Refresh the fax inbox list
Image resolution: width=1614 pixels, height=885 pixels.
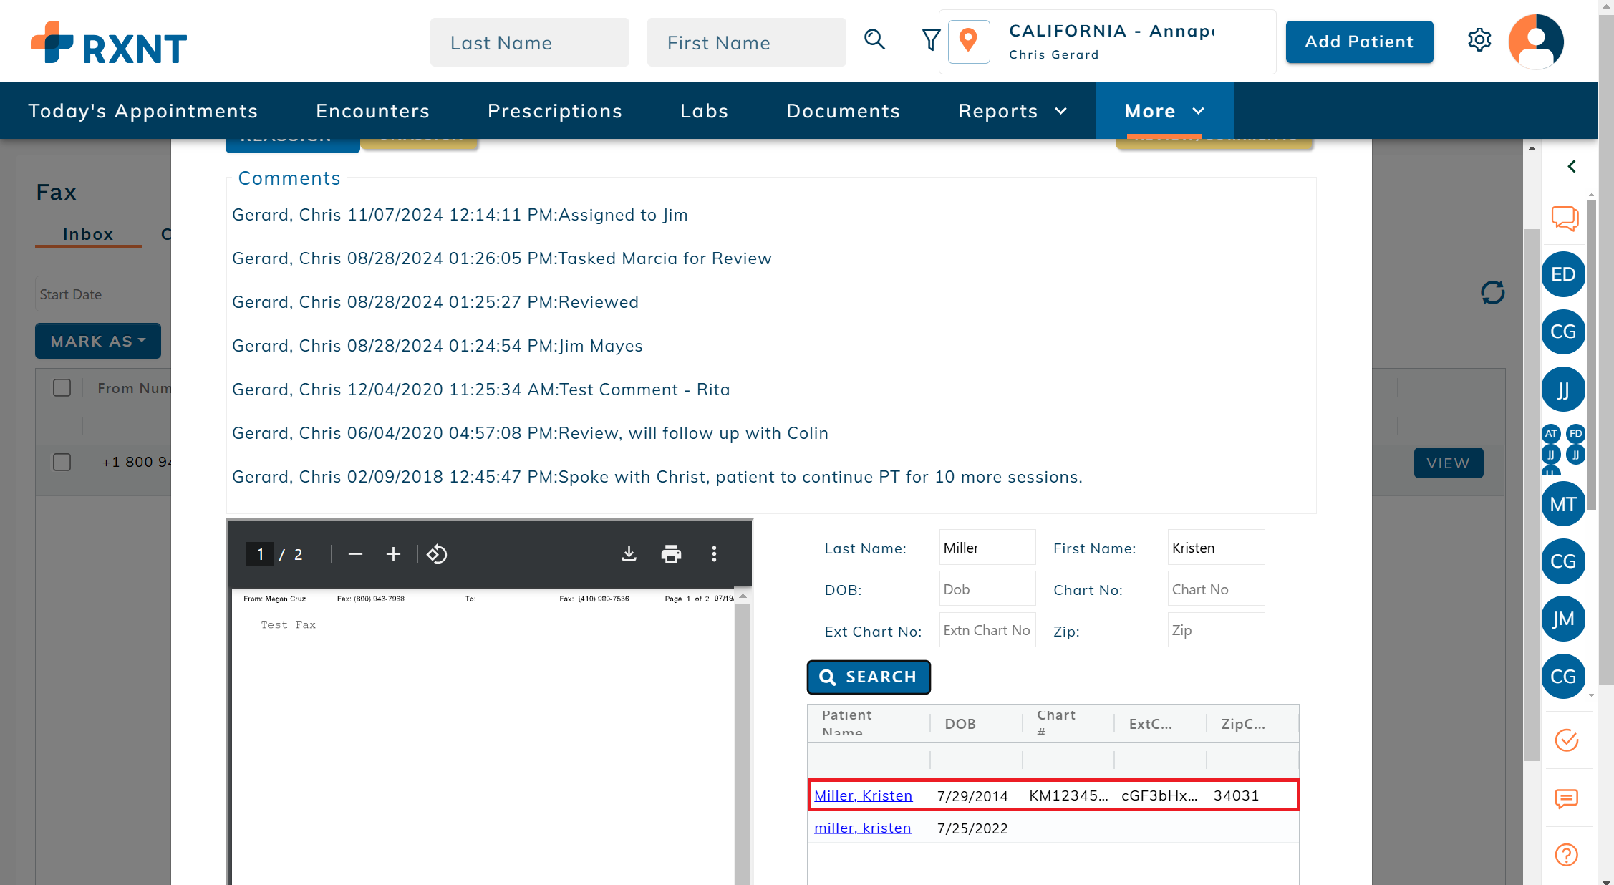coord(1492,292)
